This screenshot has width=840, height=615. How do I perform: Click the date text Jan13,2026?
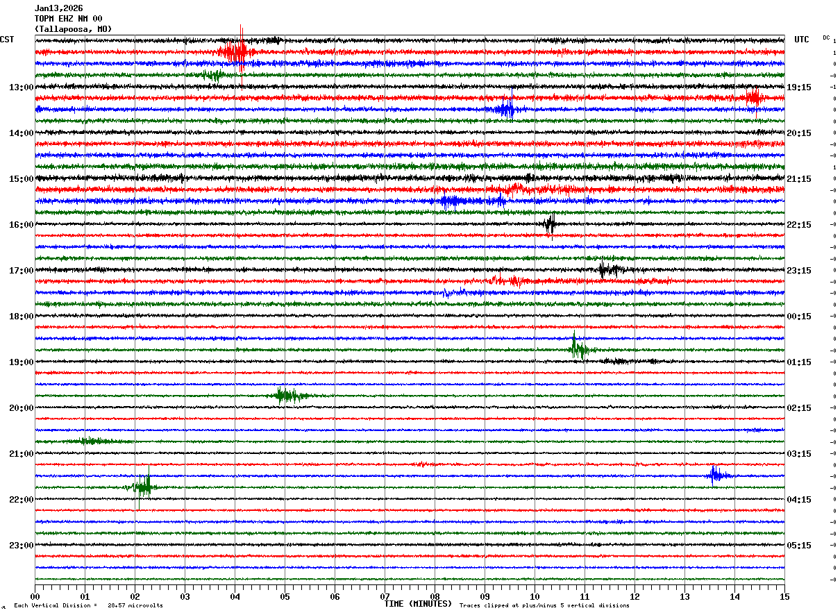point(58,8)
